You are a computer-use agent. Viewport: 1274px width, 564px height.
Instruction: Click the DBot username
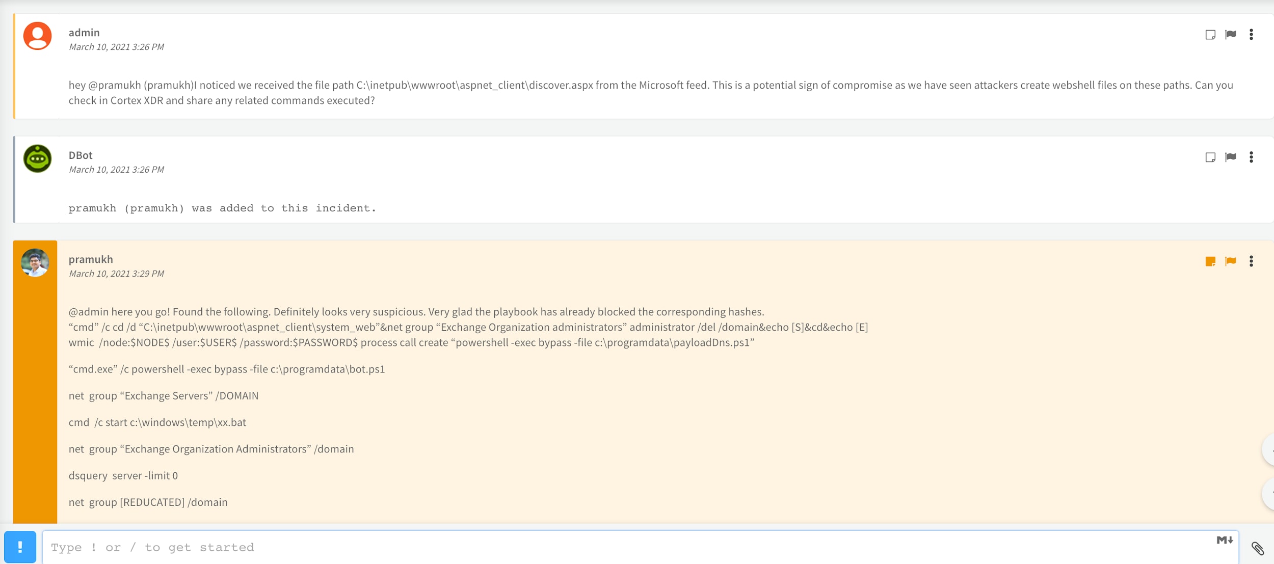click(81, 155)
